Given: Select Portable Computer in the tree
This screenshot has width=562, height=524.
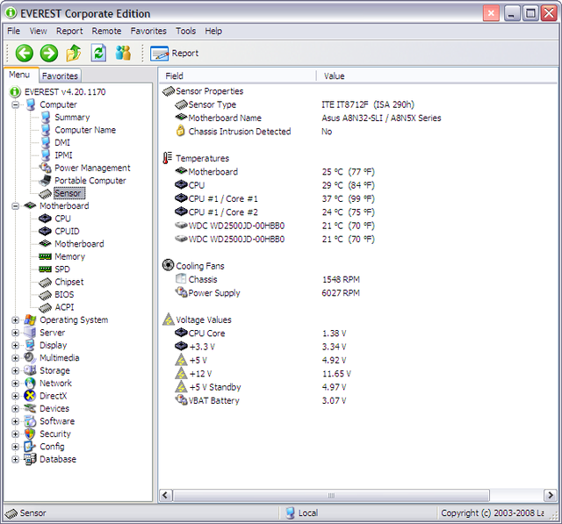Looking at the screenshot, I should 90,181.
